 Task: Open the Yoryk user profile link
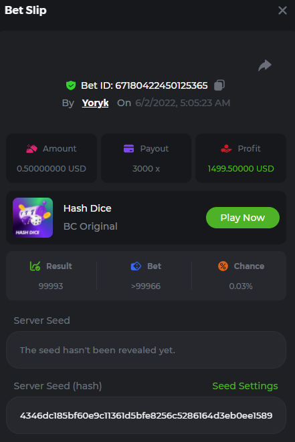[95, 103]
